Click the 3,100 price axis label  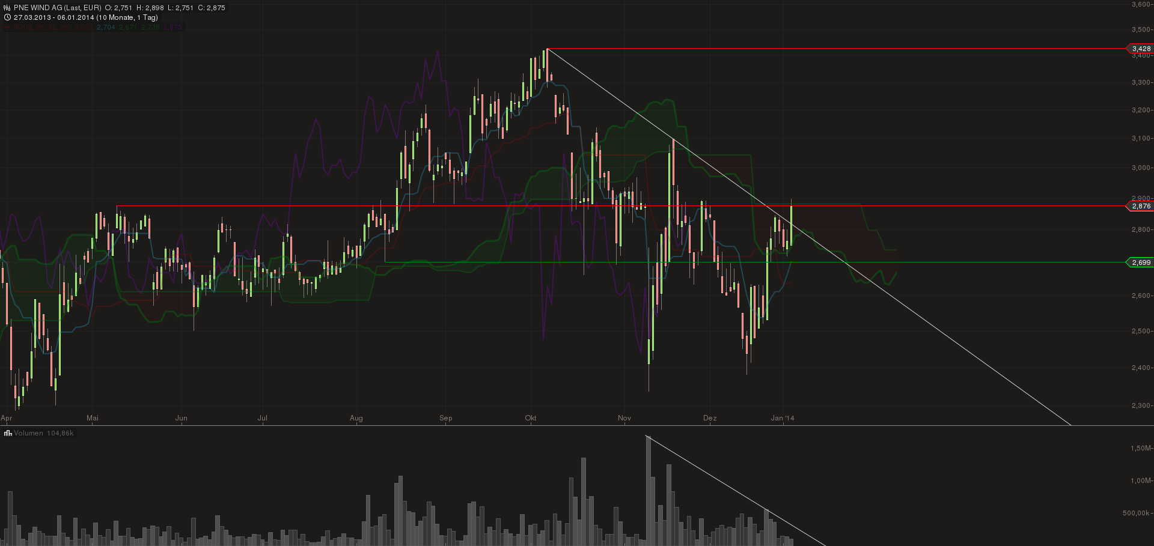pyautogui.click(x=1141, y=138)
